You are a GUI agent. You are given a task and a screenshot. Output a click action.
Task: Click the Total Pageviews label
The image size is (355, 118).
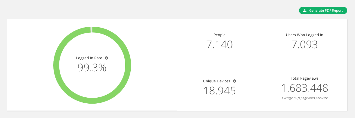click(x=304, y=78)
